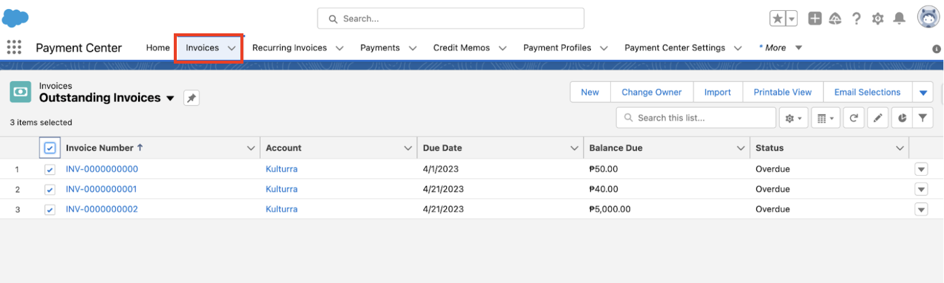Screen dimensions: 944x283
Task: Open the Setup gear icon
Action: [x=877, y=19]
